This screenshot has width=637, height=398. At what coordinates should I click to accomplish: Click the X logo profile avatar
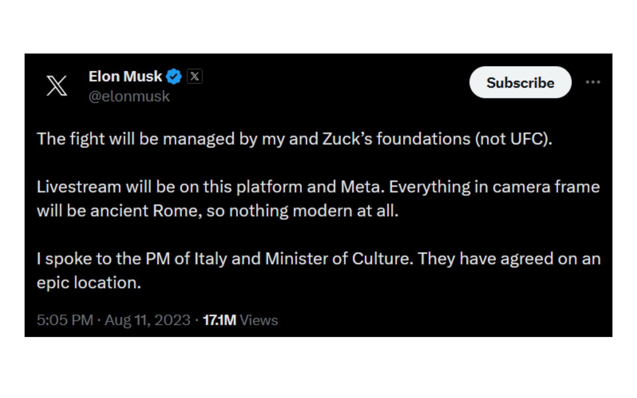pos(57,85)
